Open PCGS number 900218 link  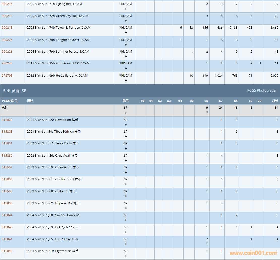pyautogui.click(x=7, y=28)
